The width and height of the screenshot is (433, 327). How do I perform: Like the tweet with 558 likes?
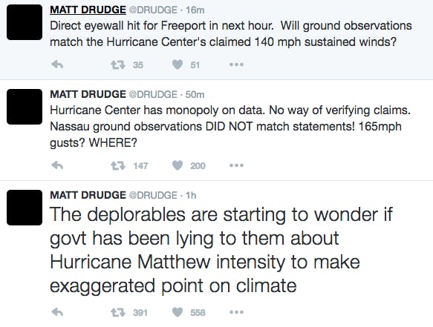point(178,312)
